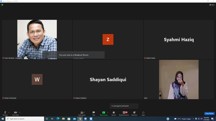Open the View layout menu
The image size is (216, 121).
(x=212, y=5)
